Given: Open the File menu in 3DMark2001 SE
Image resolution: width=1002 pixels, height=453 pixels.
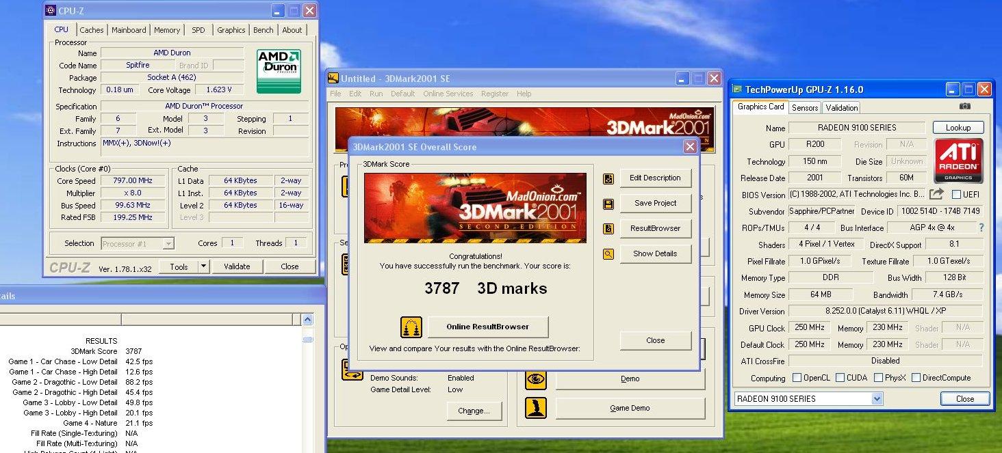Looking at the screenshot, I should point(335,94).
